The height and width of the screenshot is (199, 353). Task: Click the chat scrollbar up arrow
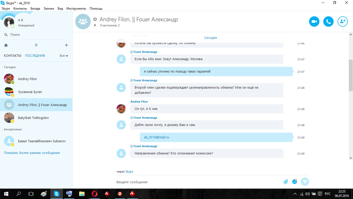351,34
